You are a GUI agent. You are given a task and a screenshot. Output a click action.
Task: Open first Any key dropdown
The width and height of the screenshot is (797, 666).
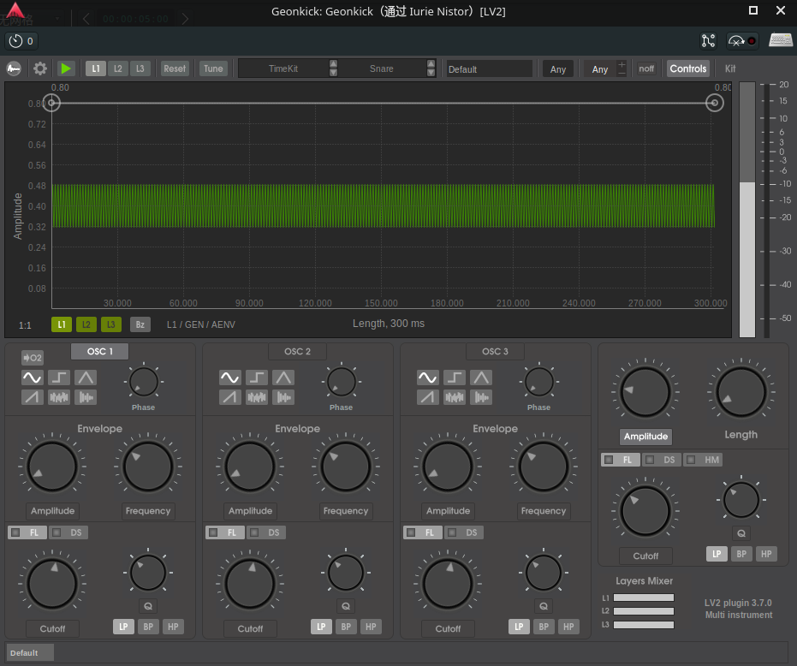(x=557, y=69)
